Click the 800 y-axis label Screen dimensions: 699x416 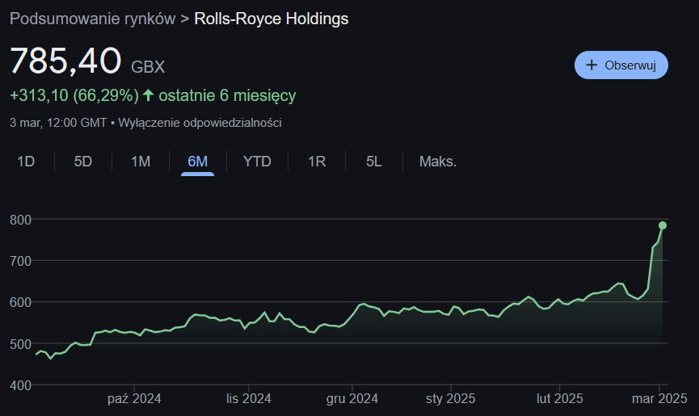coord(20,220)
